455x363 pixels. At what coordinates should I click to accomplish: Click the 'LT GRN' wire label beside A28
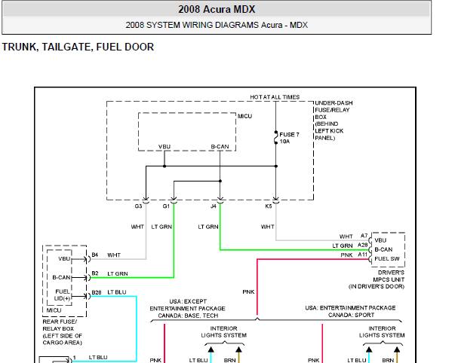(343, 246)
